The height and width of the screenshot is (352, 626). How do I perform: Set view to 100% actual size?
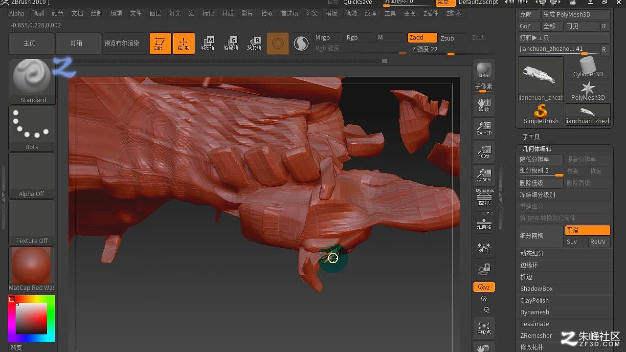484,152
